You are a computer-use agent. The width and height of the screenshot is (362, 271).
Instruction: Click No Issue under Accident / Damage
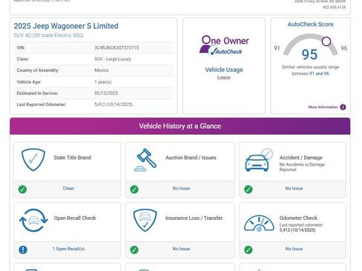[x=294, y=188]
